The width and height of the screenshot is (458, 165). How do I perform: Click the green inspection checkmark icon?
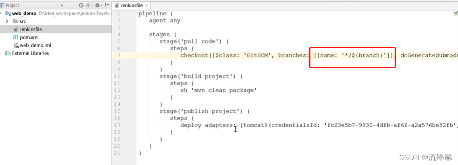click(x=456, y=13)
